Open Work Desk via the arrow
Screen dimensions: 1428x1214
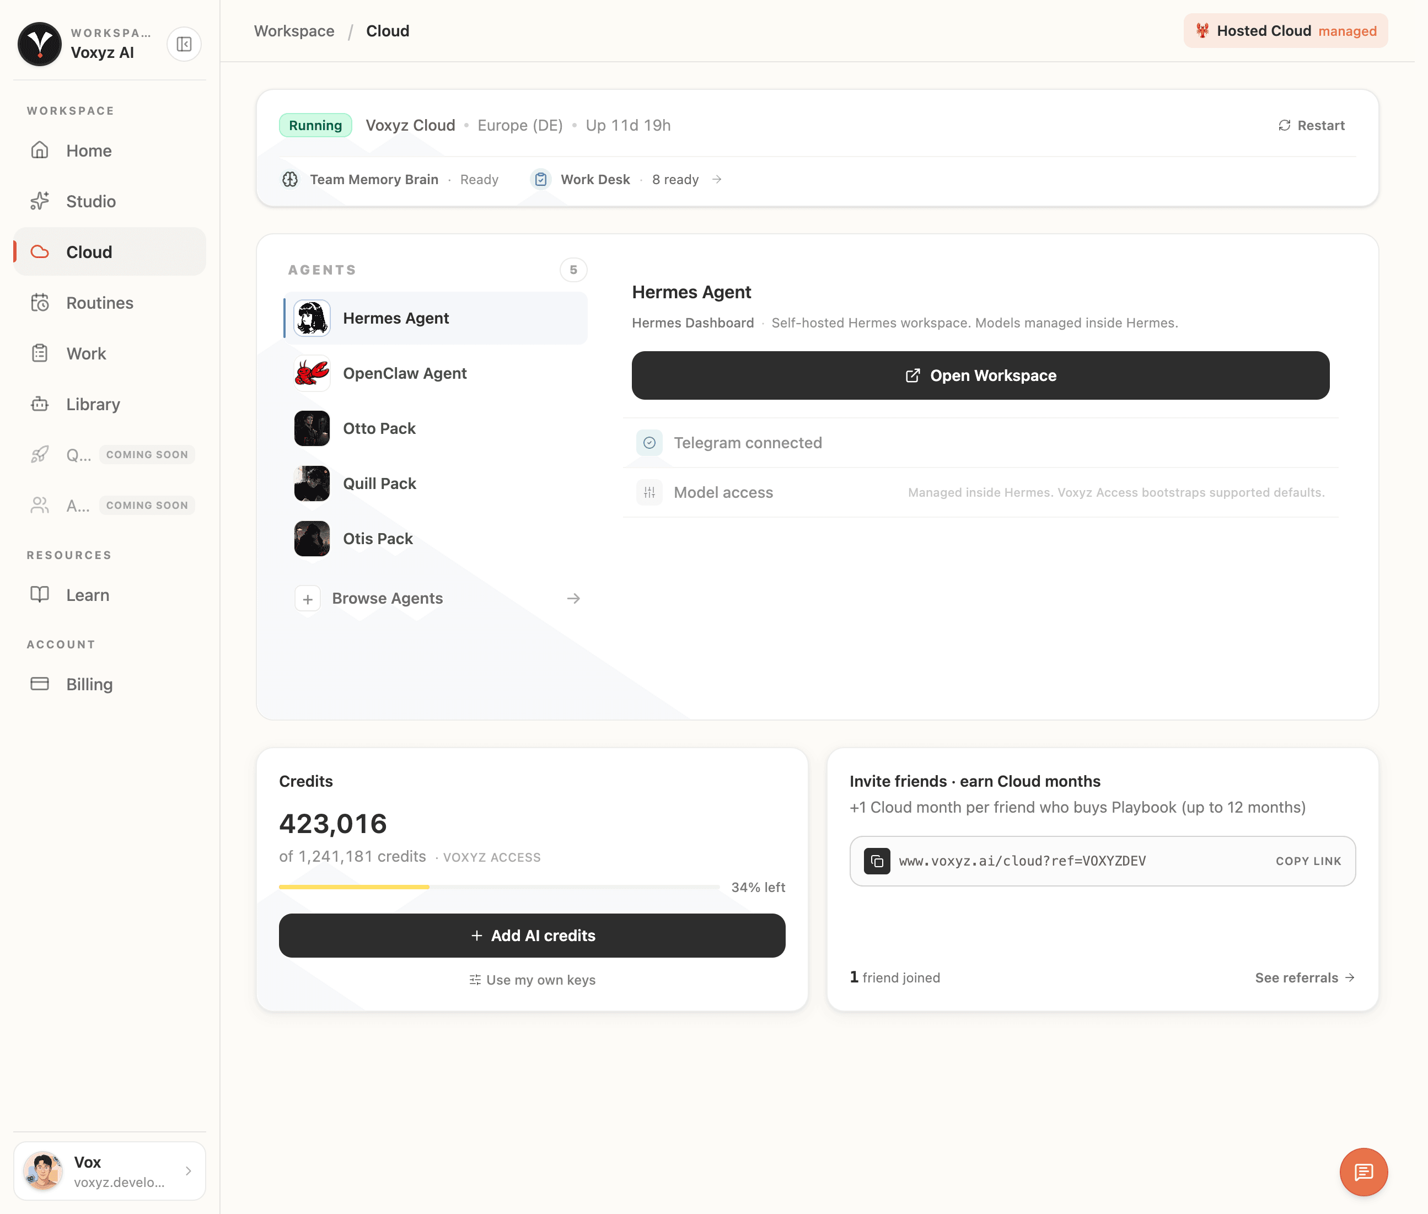716,180
